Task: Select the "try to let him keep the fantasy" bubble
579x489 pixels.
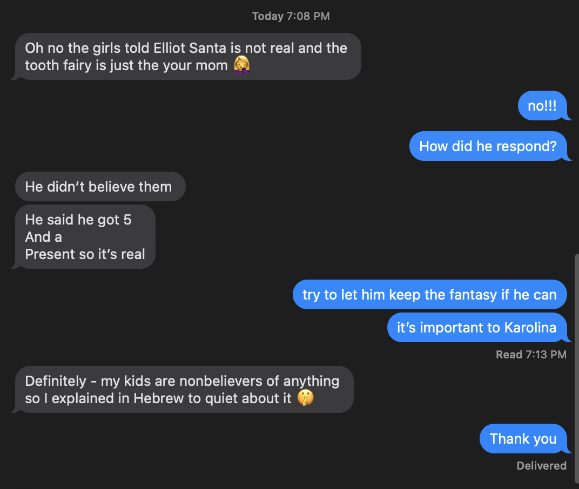Action: pyautogui.click(x=429, y=295)
